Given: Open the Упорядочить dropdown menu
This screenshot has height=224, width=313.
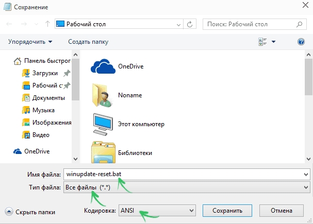Looking at the screenshot, I should 30,42.
